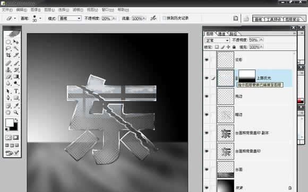308x192 pixels.
Task: Switch to Quick Mask mode
Action: 16,137
